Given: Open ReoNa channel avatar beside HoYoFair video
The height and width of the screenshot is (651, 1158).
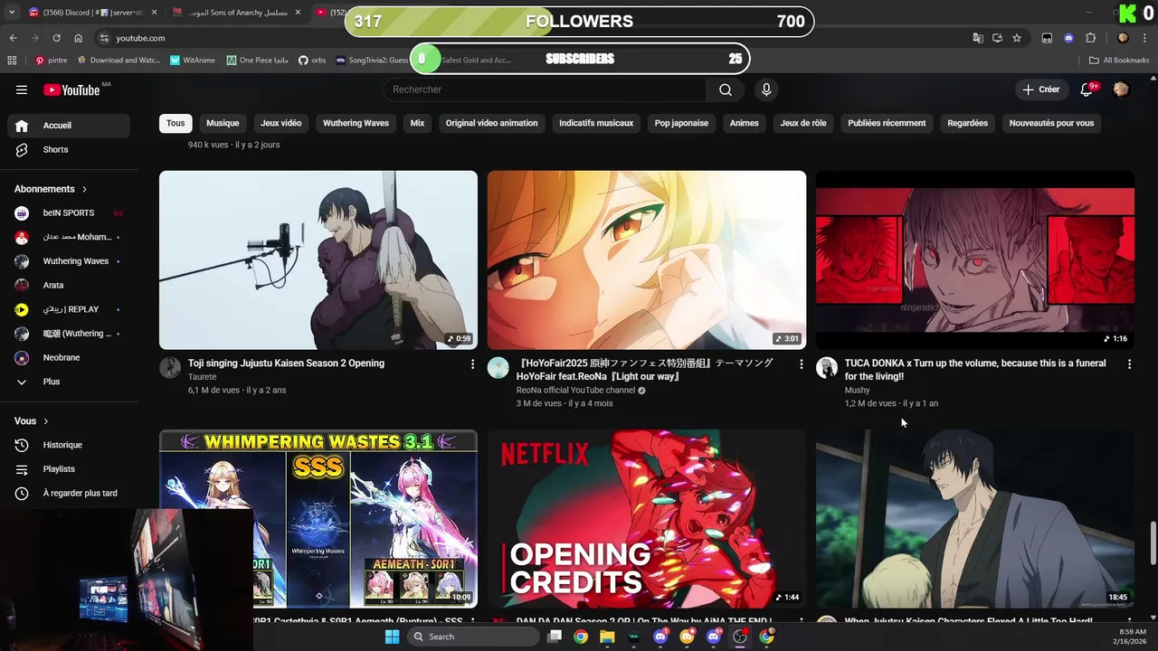Looking at the screenshot, I should [498, 367].
